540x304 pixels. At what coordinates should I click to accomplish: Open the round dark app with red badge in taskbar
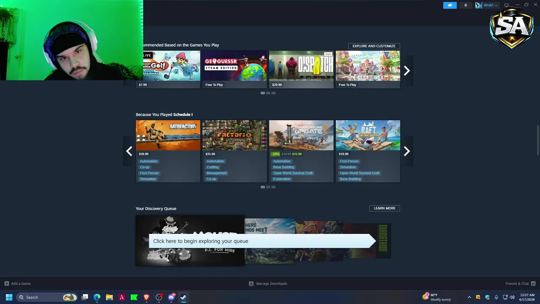point(159,297)
